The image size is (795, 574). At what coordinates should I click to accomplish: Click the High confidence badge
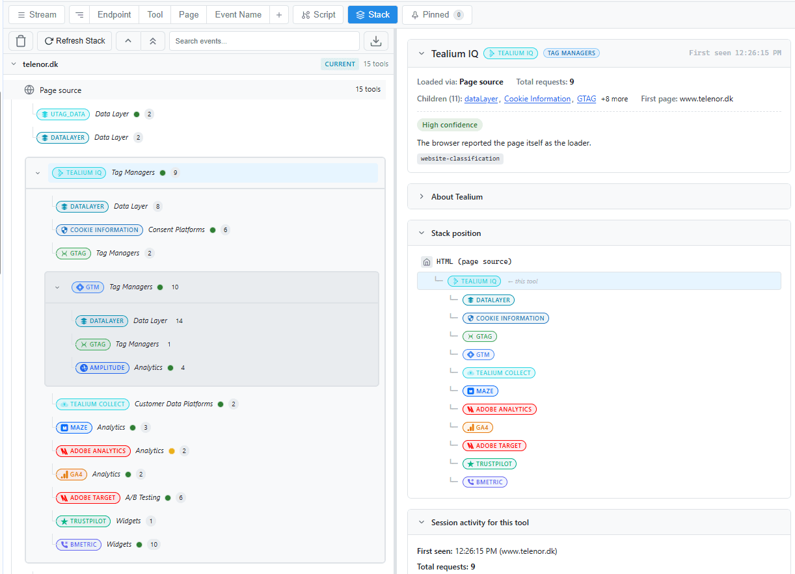(x=450, y=125)
